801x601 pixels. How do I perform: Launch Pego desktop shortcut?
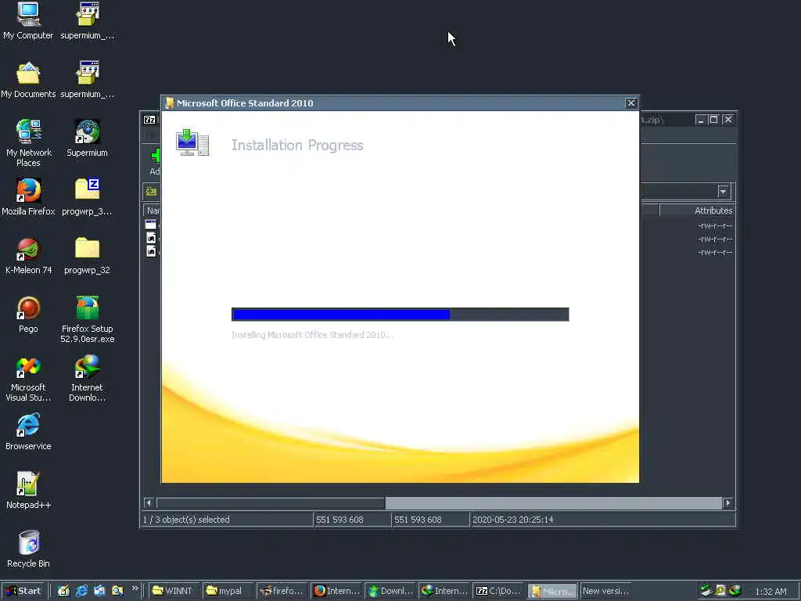coord(28,315)
